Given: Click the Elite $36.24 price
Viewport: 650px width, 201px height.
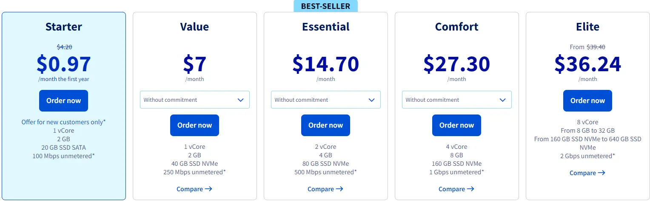Looking at the screenshot, I should [587, 64].
